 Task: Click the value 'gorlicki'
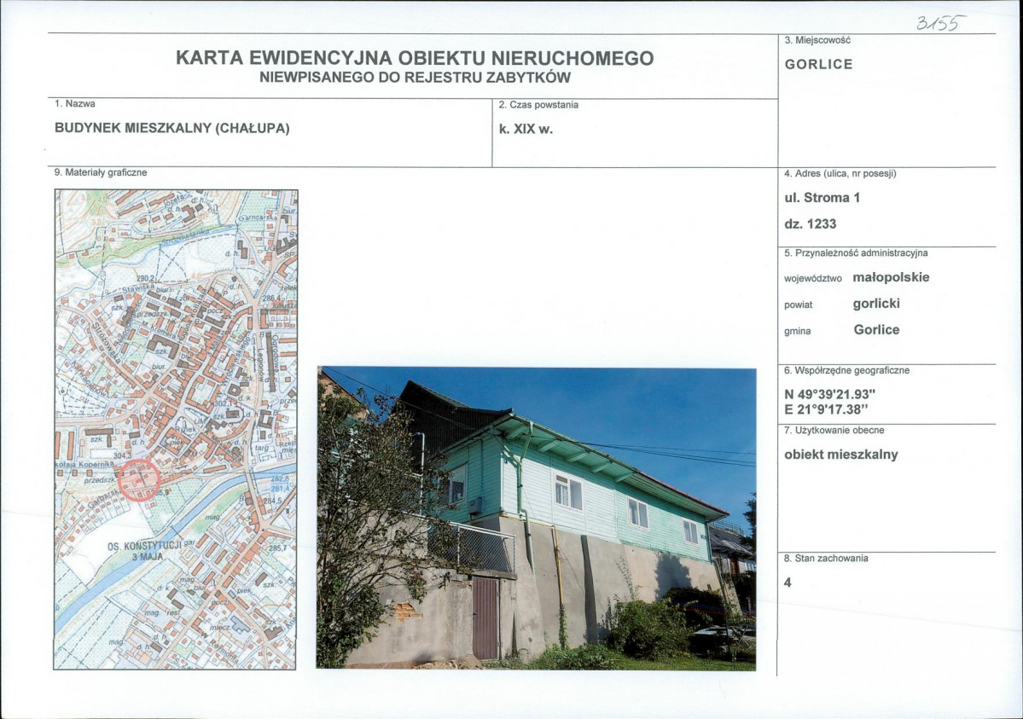coord(876,304)
